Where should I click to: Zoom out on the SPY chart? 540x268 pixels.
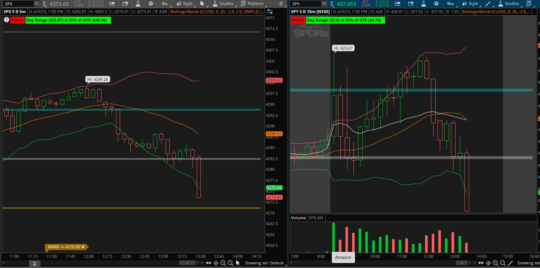pos(503,263)
